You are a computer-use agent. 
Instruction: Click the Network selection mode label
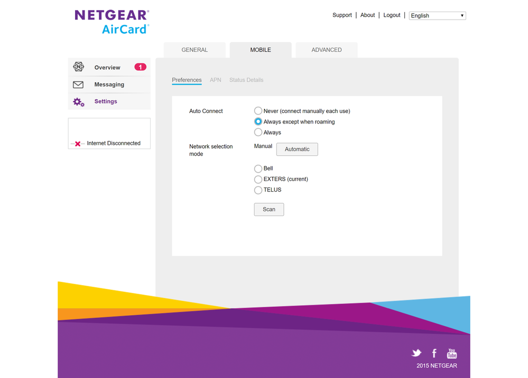pyautogui.click(x=211, y=150)
